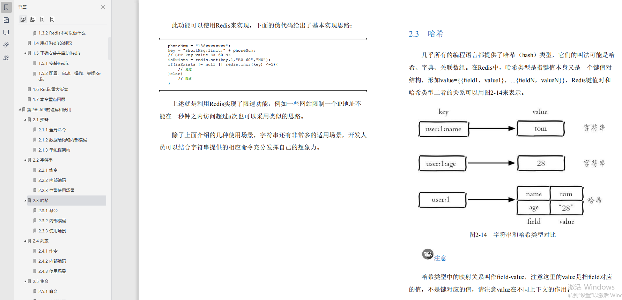This screenshot has height=300, width=622.
Task: Click the 注意 label text
Action: [x=440, y=258]
